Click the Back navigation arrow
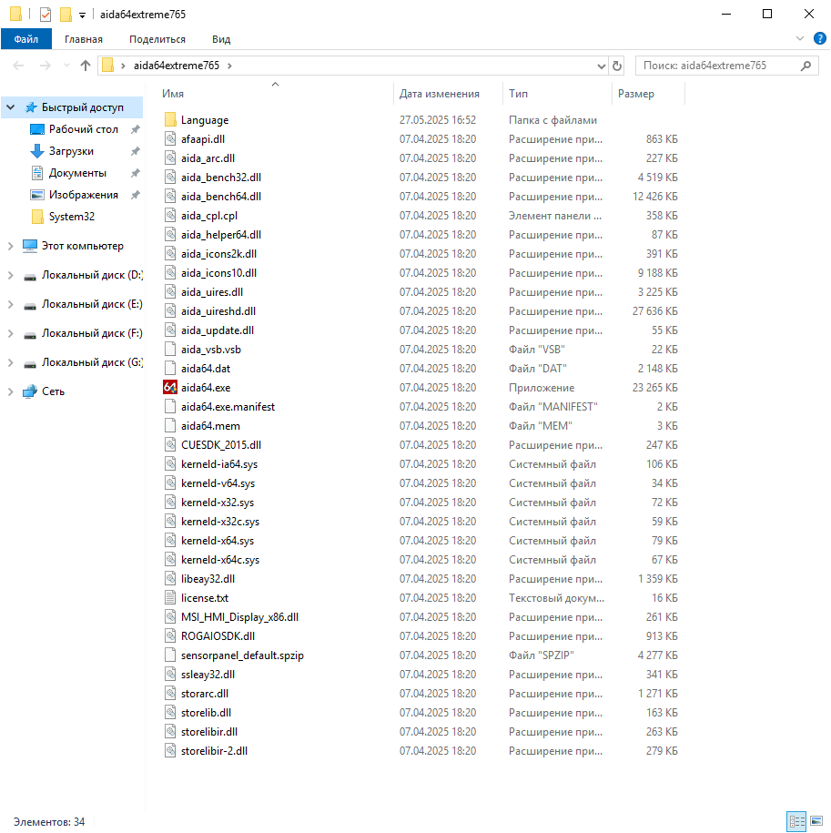Viewport: 831px width, 833px height. coord(18,66)
